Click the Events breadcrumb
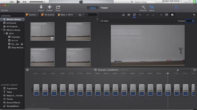197x110 pixels. pos(32,15)
